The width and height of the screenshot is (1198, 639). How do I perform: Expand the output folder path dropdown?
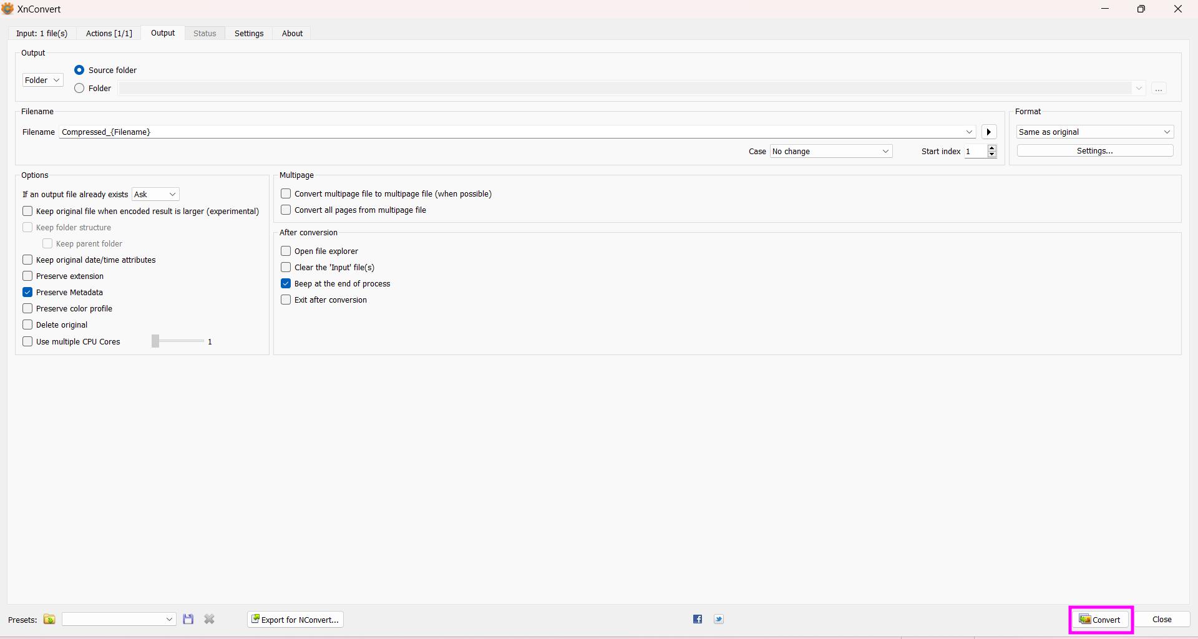point(1139,89)
